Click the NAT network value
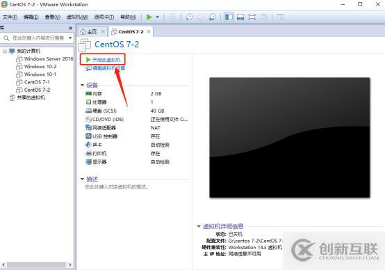The image size is (385, 270). pyautogui.click(x=155, y=128)
